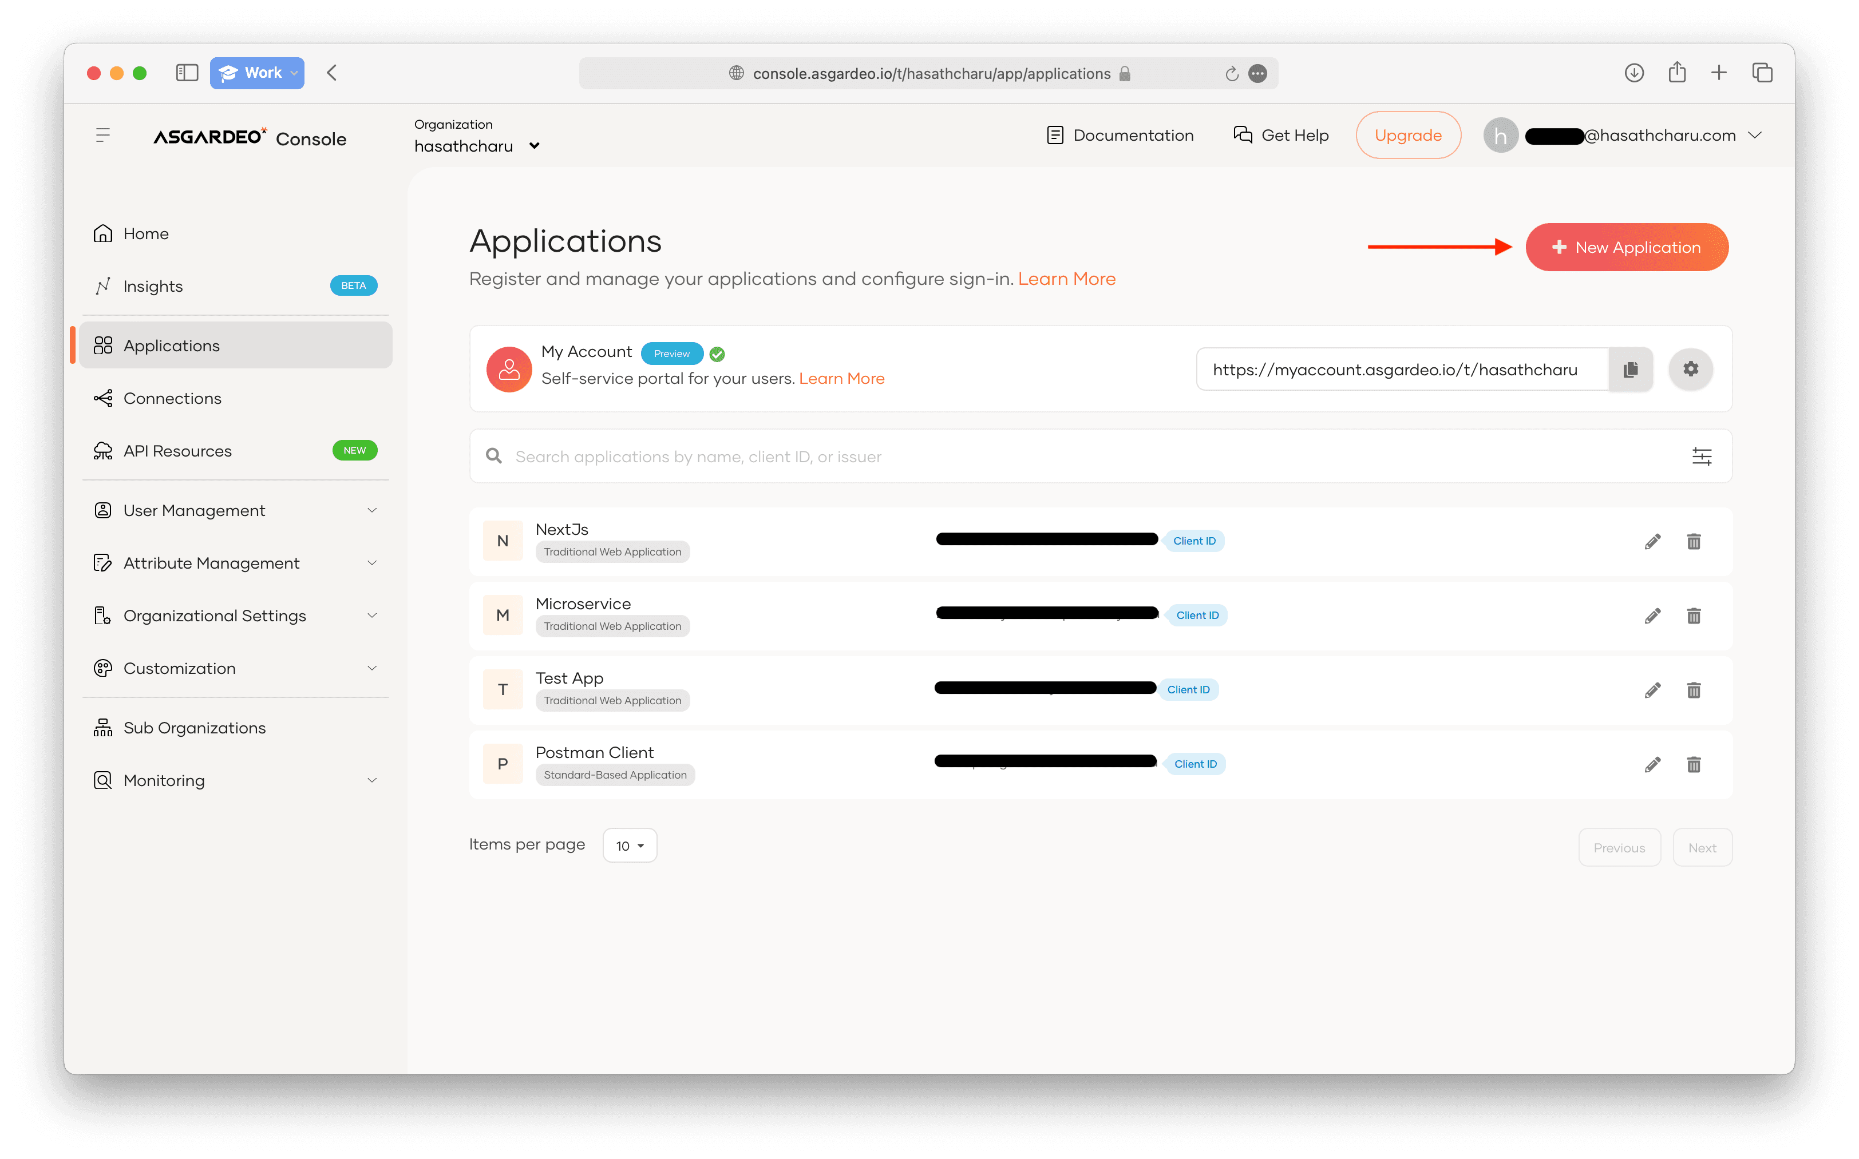Open API Resources in sidebar
This screenshot has height=1159, width=1859.
click(x=235, y=451)
